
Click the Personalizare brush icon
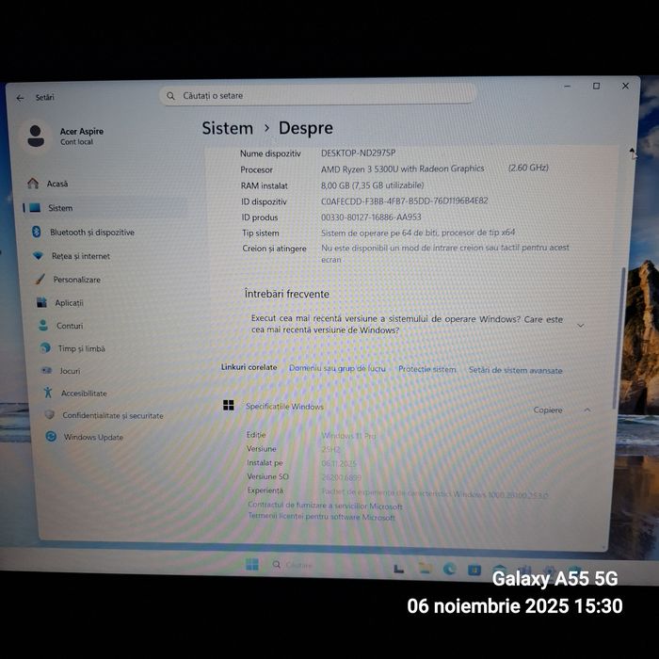point(40,279)
